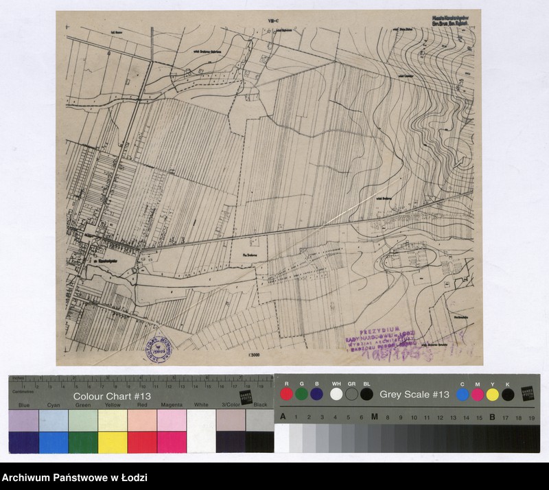This screenshot has height=490, width=549.
Task: Click the green G dot on Grey Scale
Action: [x=301, y=394]
